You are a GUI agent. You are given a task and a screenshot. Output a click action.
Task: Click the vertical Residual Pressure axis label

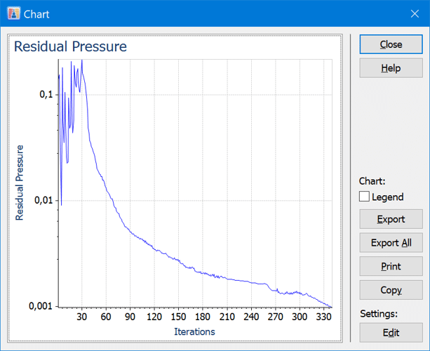[x=19, y=183]
